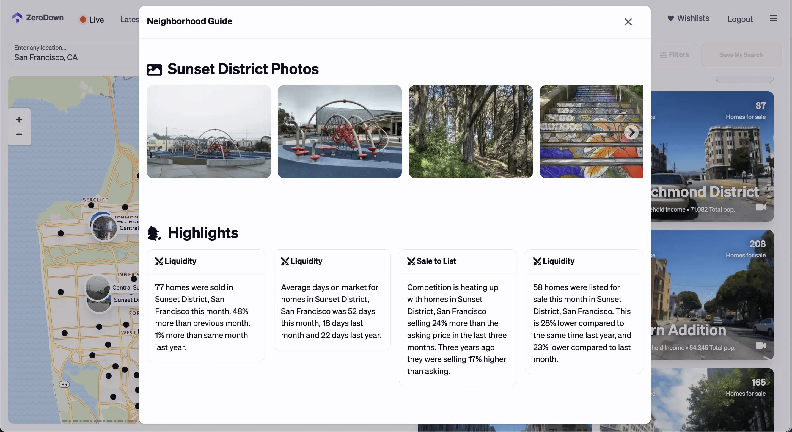Click the Sale to List swords icon
This screenshot has width=792, height=432.
411,261
